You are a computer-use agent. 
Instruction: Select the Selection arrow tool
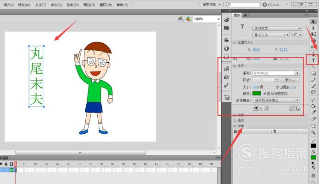313,22
